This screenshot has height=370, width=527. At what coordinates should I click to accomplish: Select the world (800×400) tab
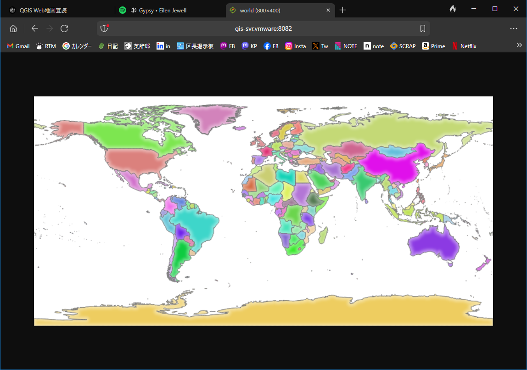pos(280,10)
